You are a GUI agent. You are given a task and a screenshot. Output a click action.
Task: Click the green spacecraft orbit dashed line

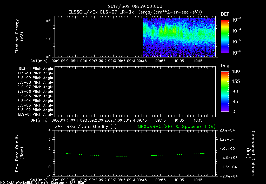135,154
